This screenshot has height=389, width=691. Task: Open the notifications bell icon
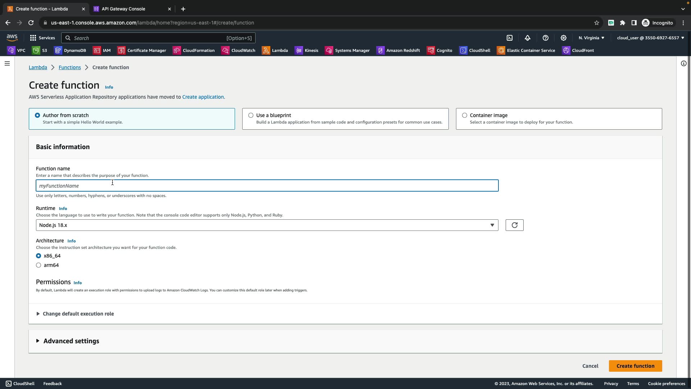pos(528,38)
